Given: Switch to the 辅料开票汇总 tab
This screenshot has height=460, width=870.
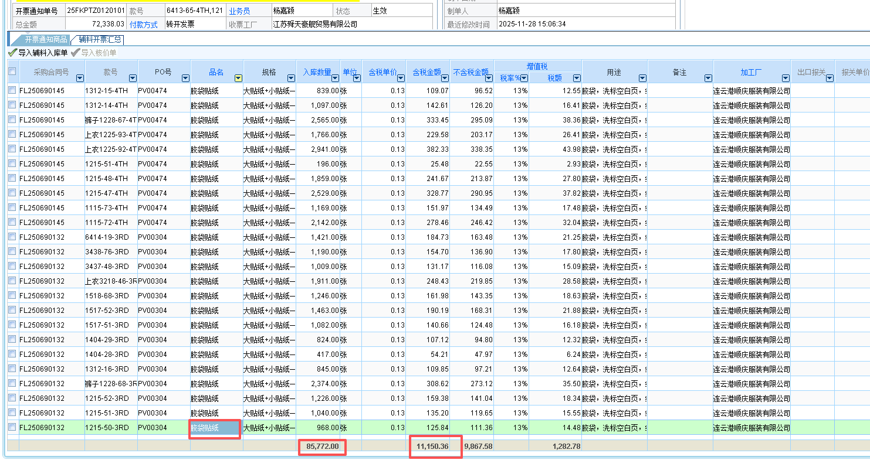Looking at the screenshot, I should pos(100,40).
